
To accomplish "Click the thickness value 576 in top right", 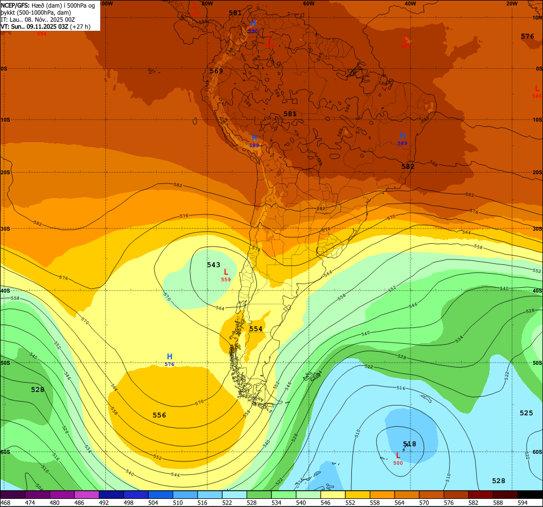I will tap(527, 36).
